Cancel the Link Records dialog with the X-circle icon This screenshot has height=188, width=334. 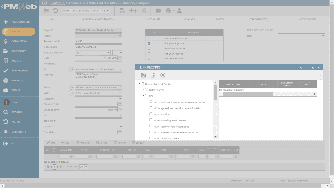point(163,75)
